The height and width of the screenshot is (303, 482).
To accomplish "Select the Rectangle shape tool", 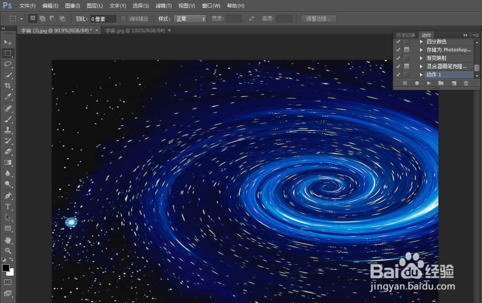I will click(8, 228).
